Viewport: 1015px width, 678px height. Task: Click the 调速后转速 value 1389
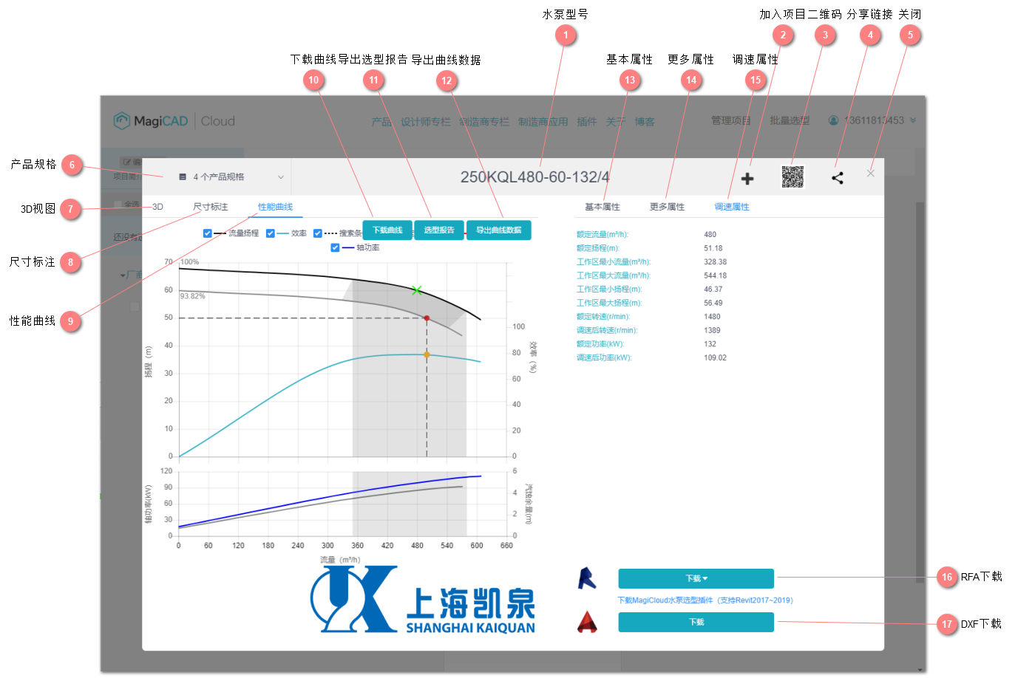(x=712, y=330)
